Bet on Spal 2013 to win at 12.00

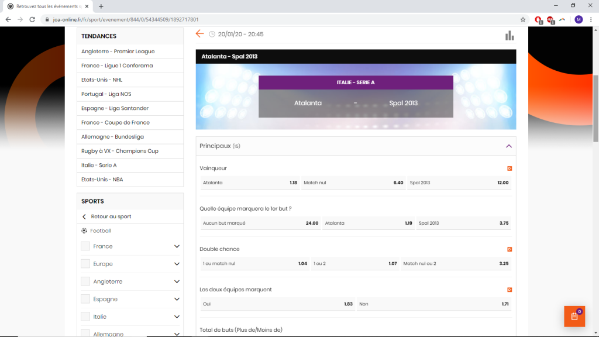[x=459, y=183]
